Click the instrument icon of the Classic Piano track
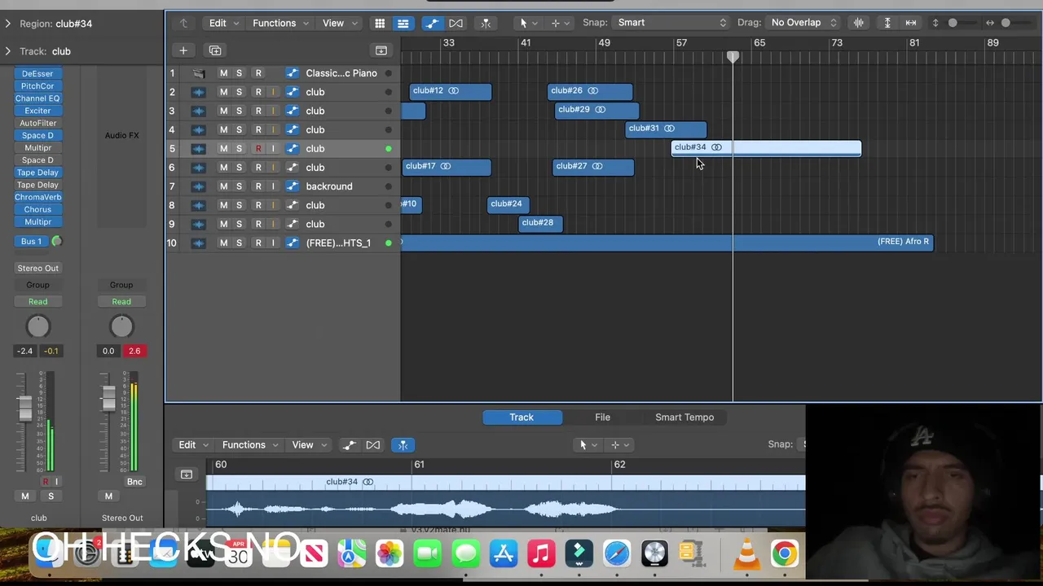The width and height of the screenshot is (1043, 586). pos(198,73)
